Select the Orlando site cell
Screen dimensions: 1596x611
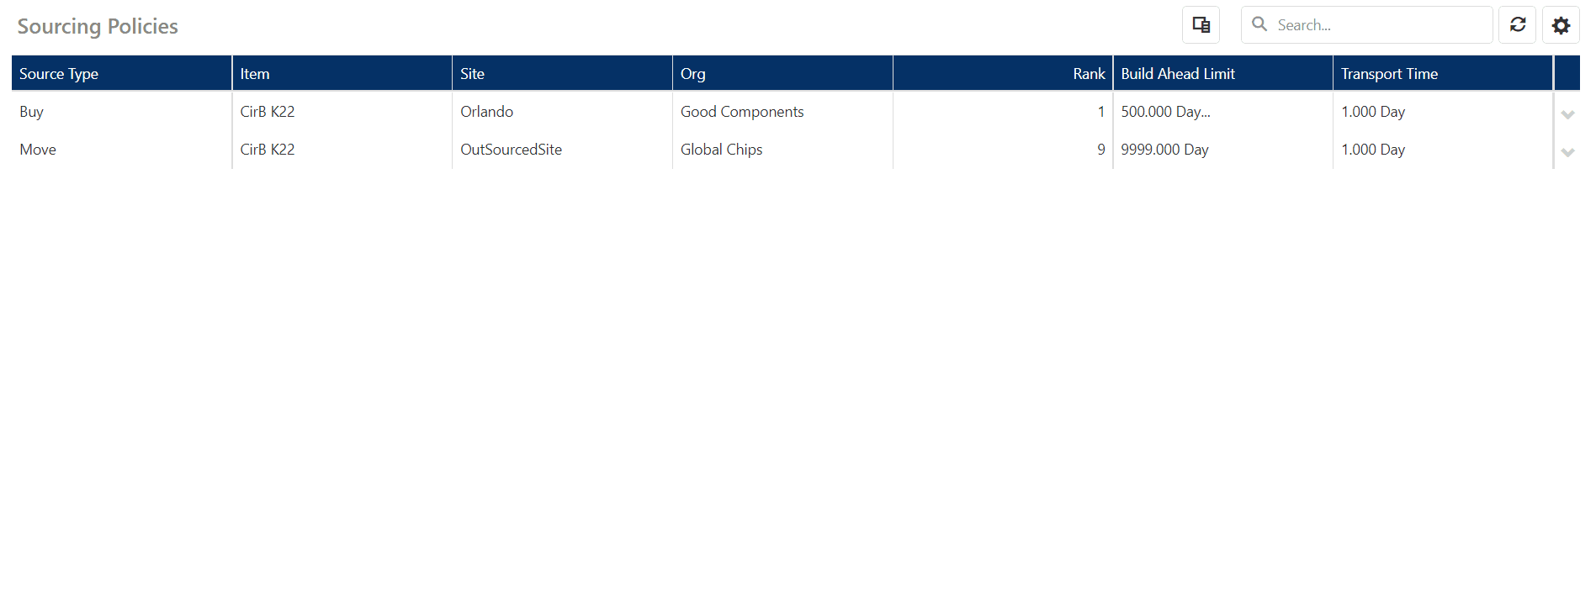pyautogui.click(x=562, y=112)
